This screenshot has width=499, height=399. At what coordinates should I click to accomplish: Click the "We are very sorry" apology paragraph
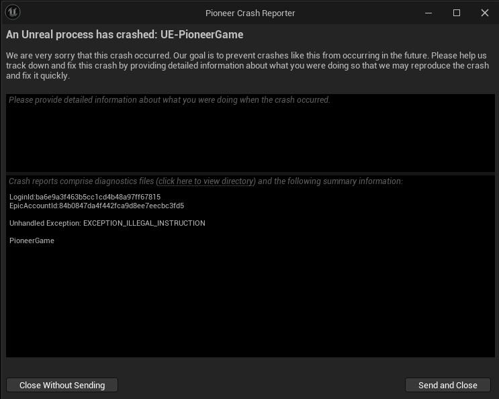(250, 66)
